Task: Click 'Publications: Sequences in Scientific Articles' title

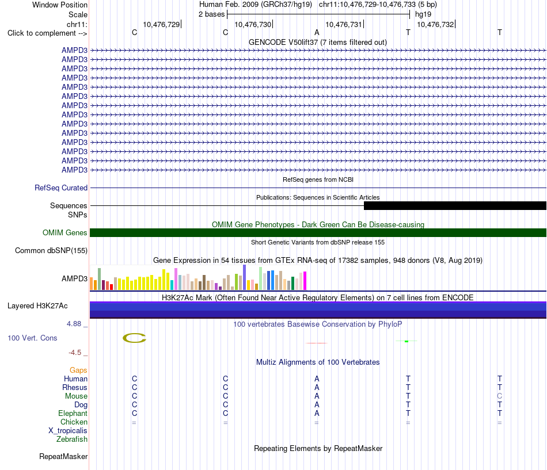Action: coord(318,197)
